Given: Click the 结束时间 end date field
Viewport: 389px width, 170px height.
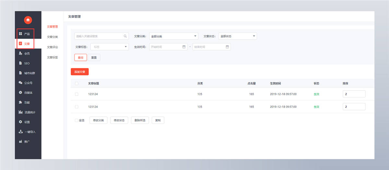Looking at the screenshot, I should tap(212, 47).
